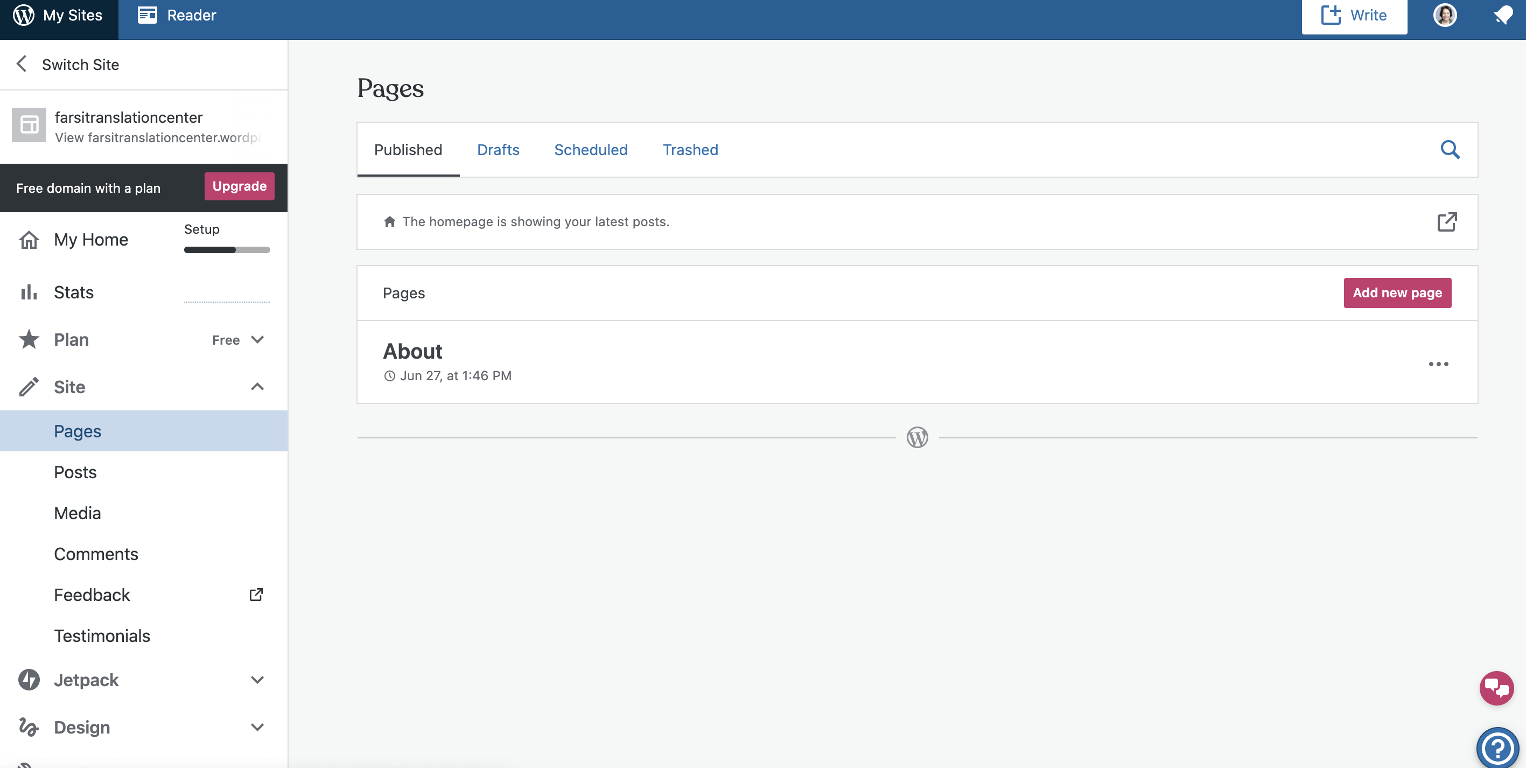The image size is (1526, 768).
Task: Click the home icon in homepage notice
Action: pos(389,222)
